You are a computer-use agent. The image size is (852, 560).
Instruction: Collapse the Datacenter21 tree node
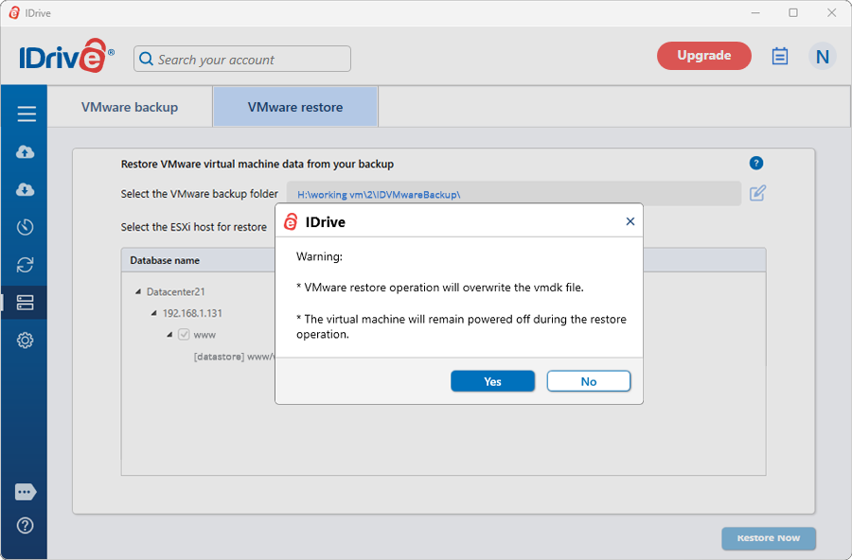(138, 292)
